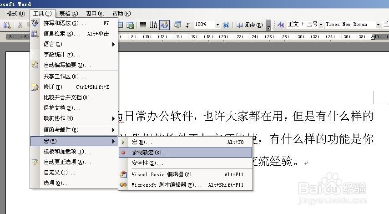Click the document map toolbar icon

coord(177,25)
